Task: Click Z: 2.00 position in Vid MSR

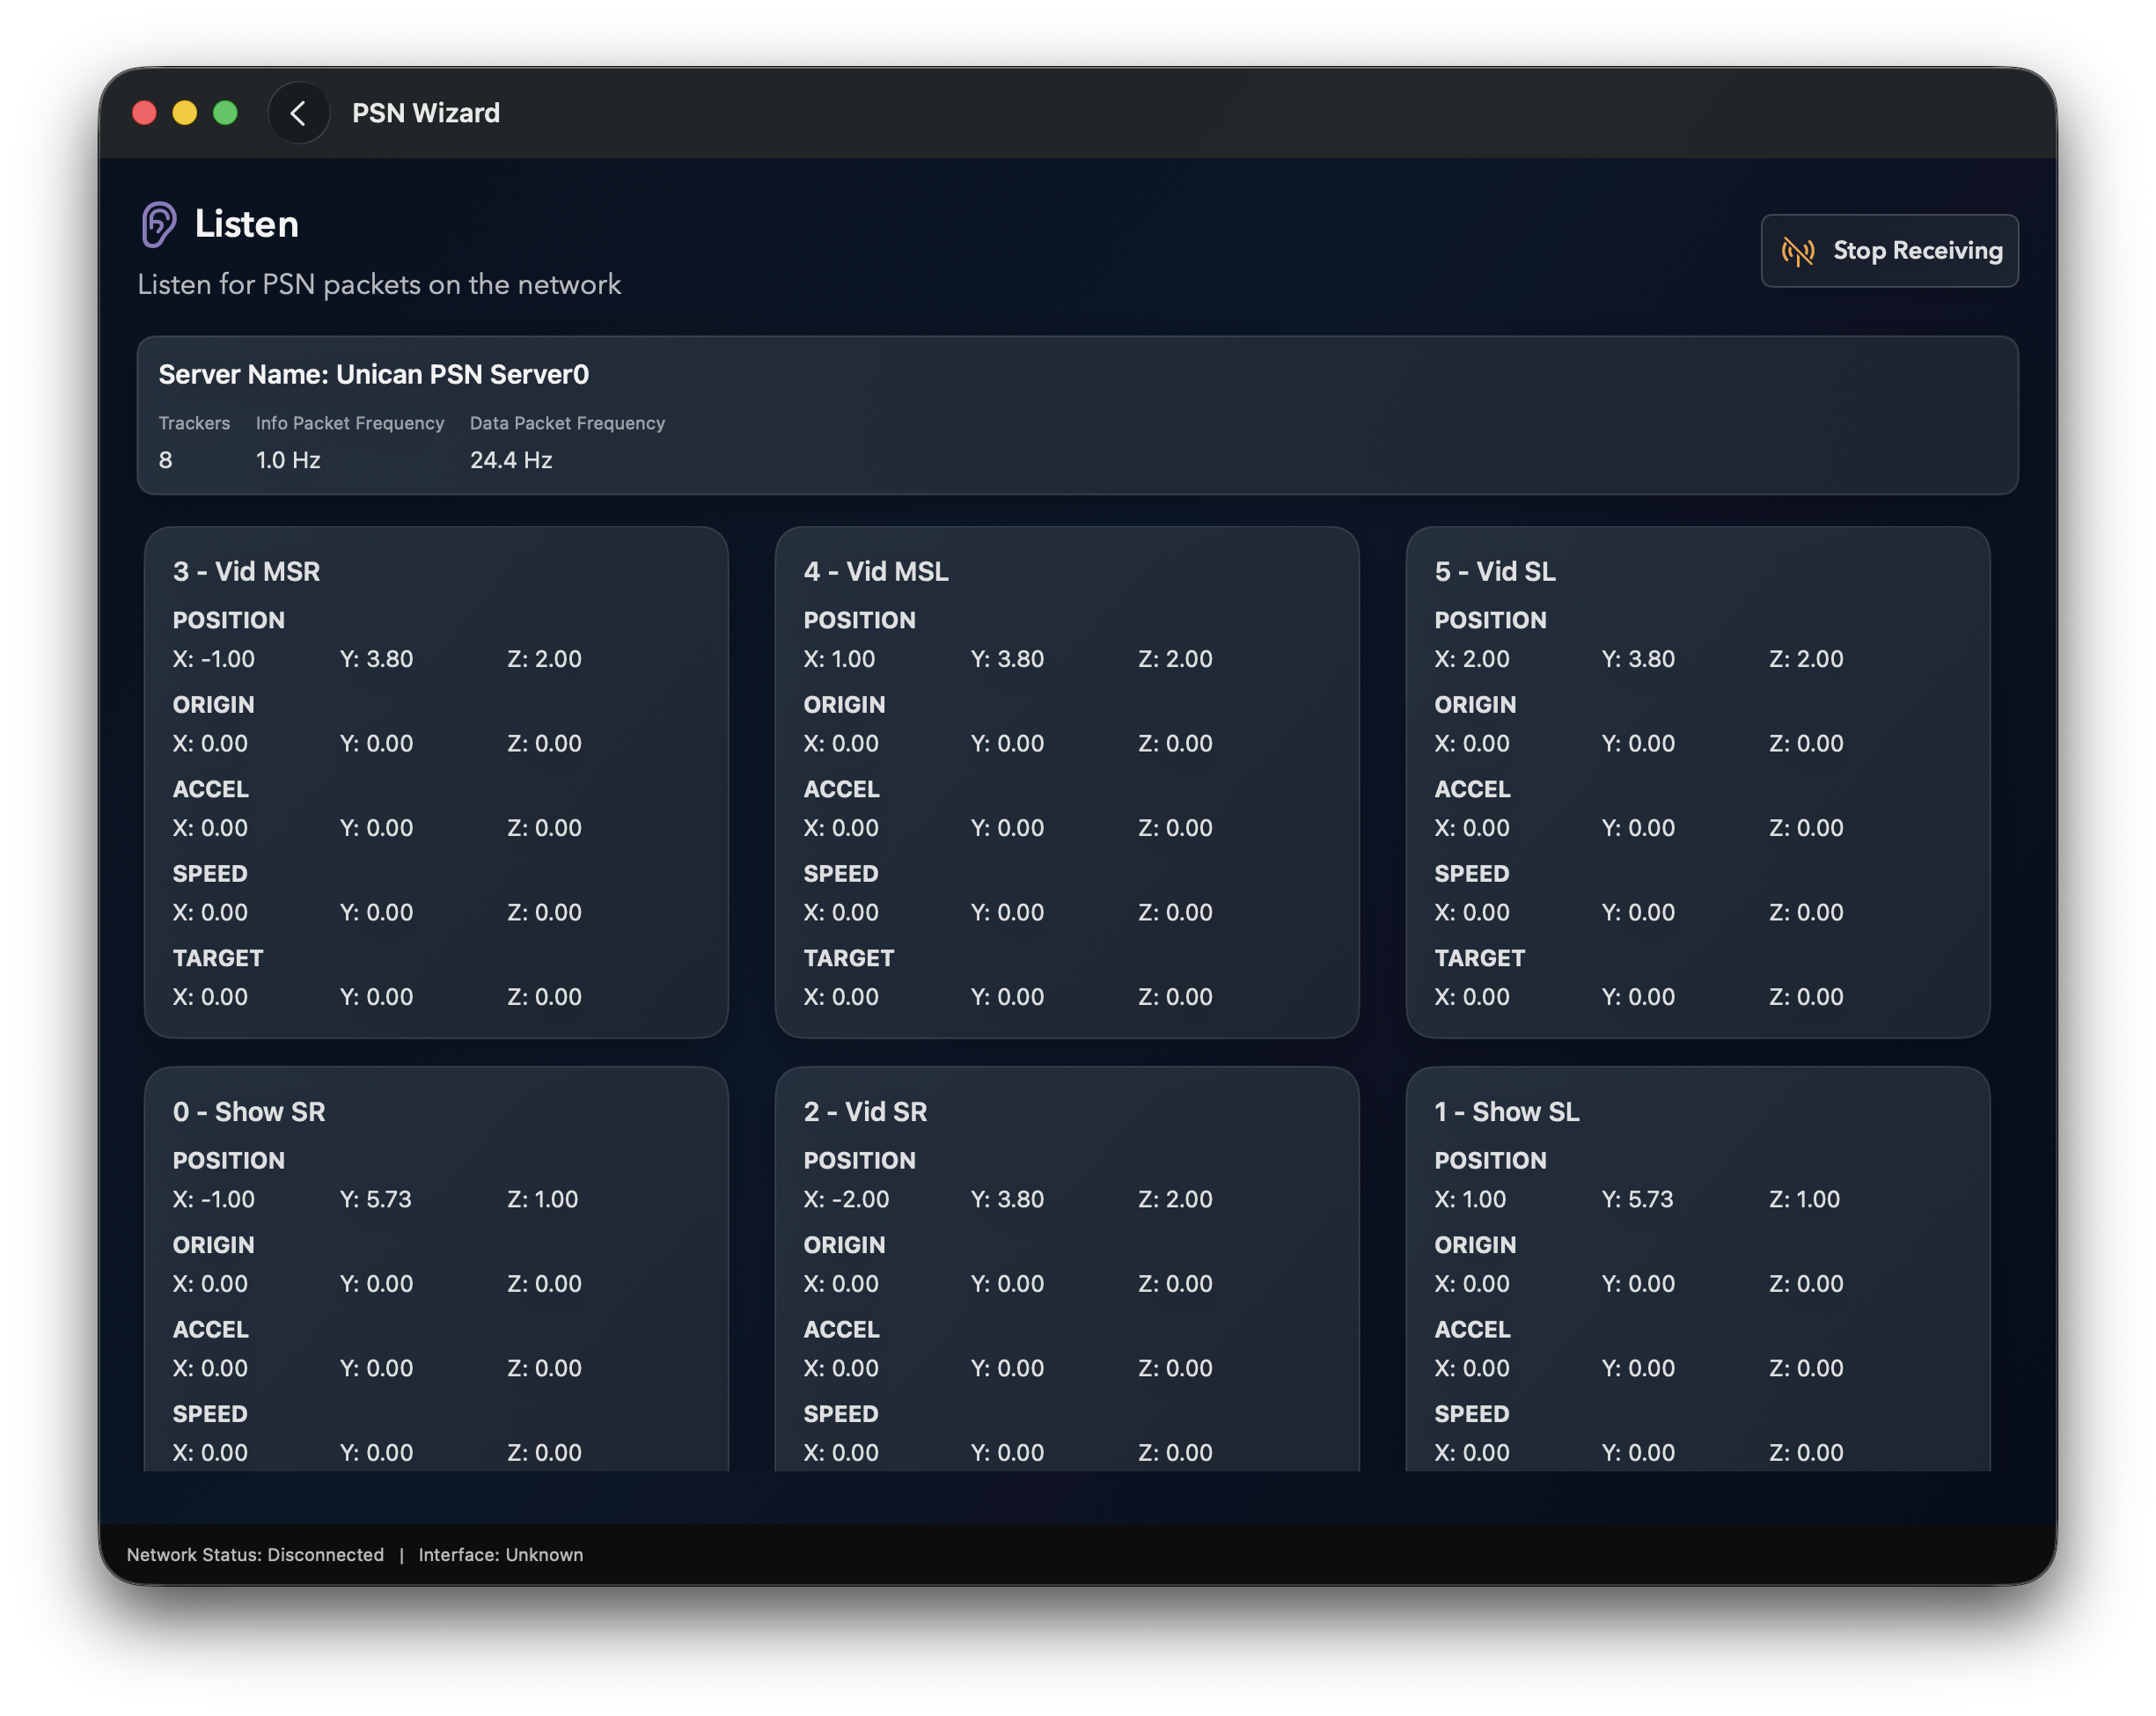Action: click(x=544, y=659)
